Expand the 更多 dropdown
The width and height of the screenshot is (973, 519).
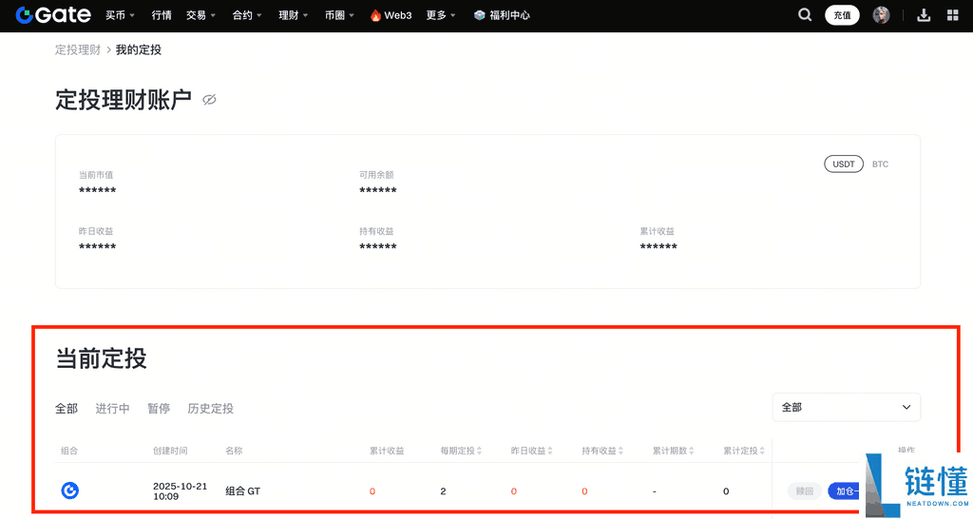441,15
